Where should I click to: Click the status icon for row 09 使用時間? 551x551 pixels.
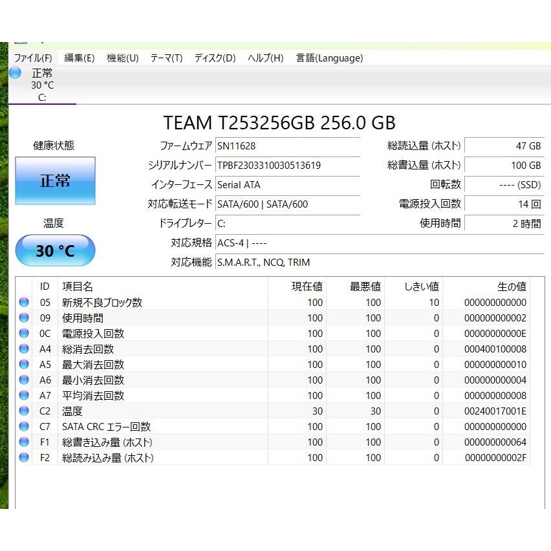(x=24, y=318)
